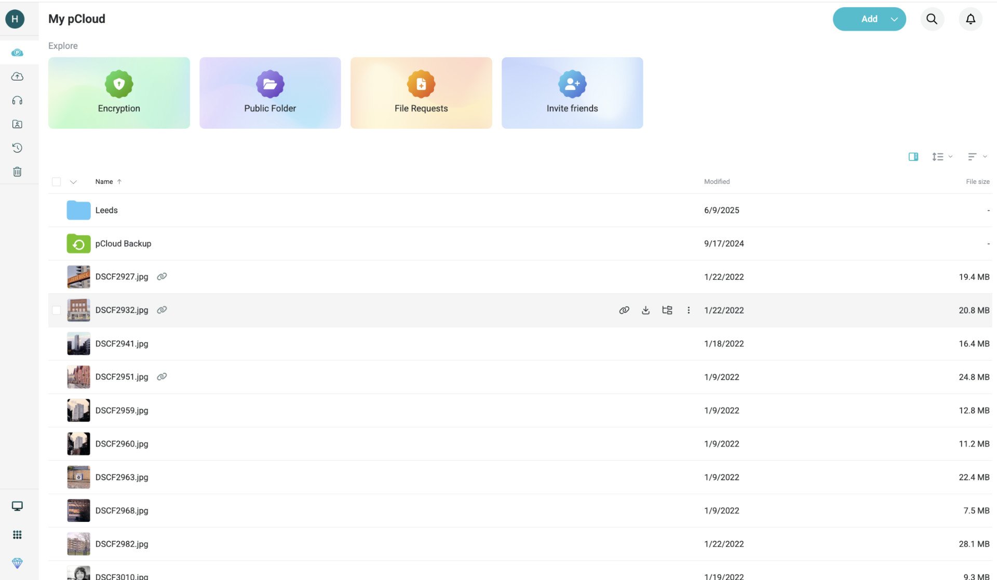The image size is (997, 580).
Task: Click the orange File Requests badge icon
Action: (x=421, y=84)
